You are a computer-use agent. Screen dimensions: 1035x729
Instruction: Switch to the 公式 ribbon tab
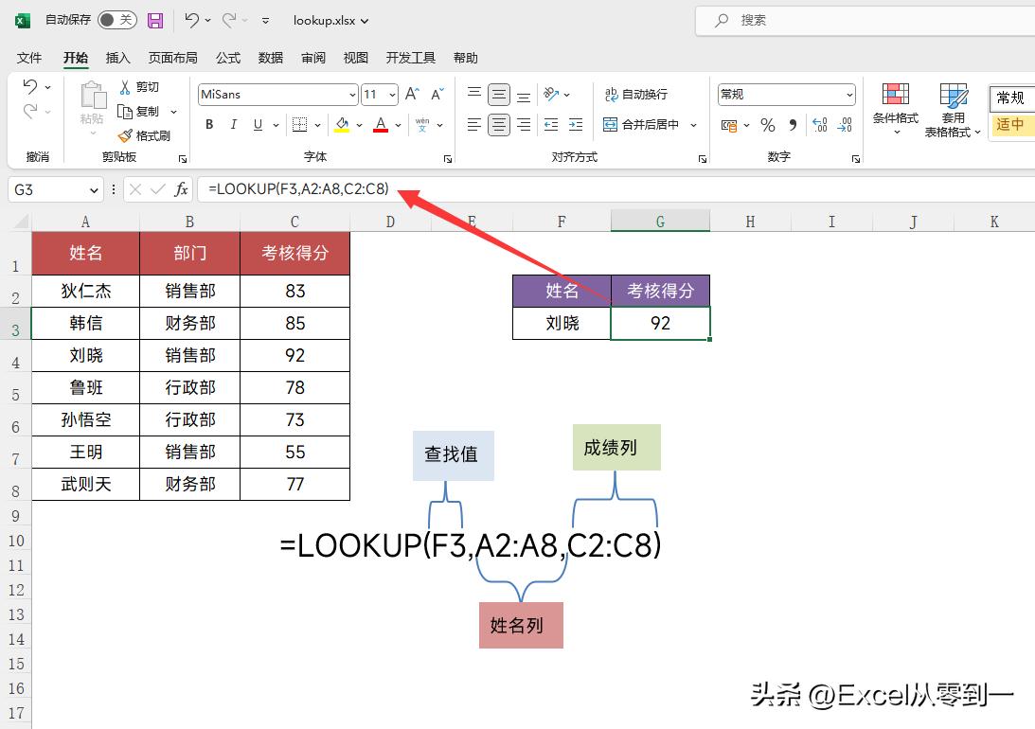(x=227, y=58)
